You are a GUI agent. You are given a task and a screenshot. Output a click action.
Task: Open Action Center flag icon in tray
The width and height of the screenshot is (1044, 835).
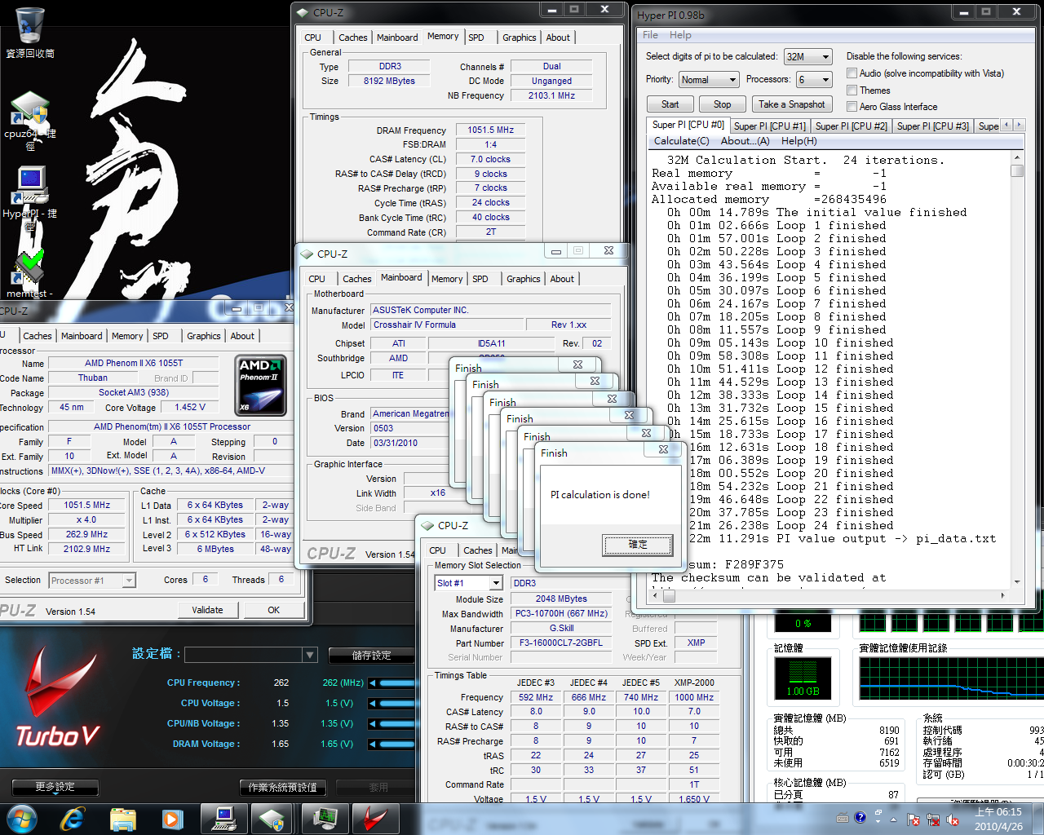[913, 820]
